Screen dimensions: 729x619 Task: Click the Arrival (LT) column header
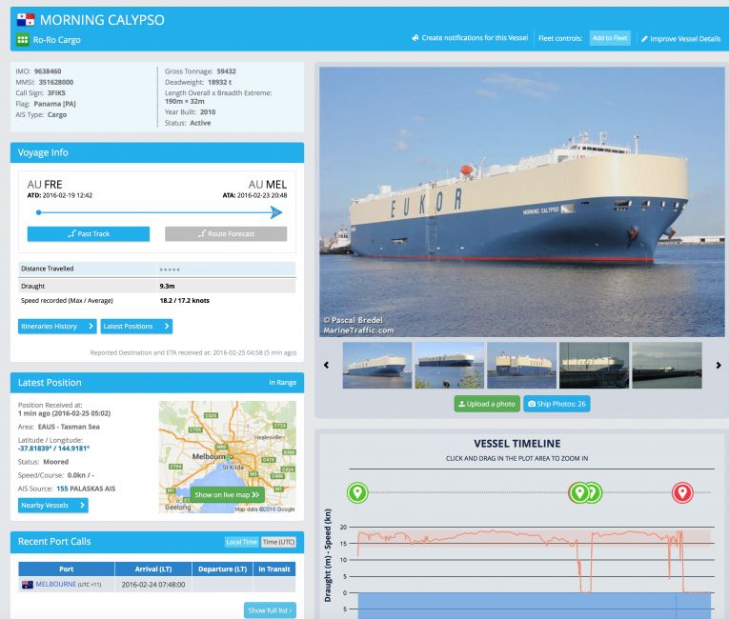click(x=153, y=569)
